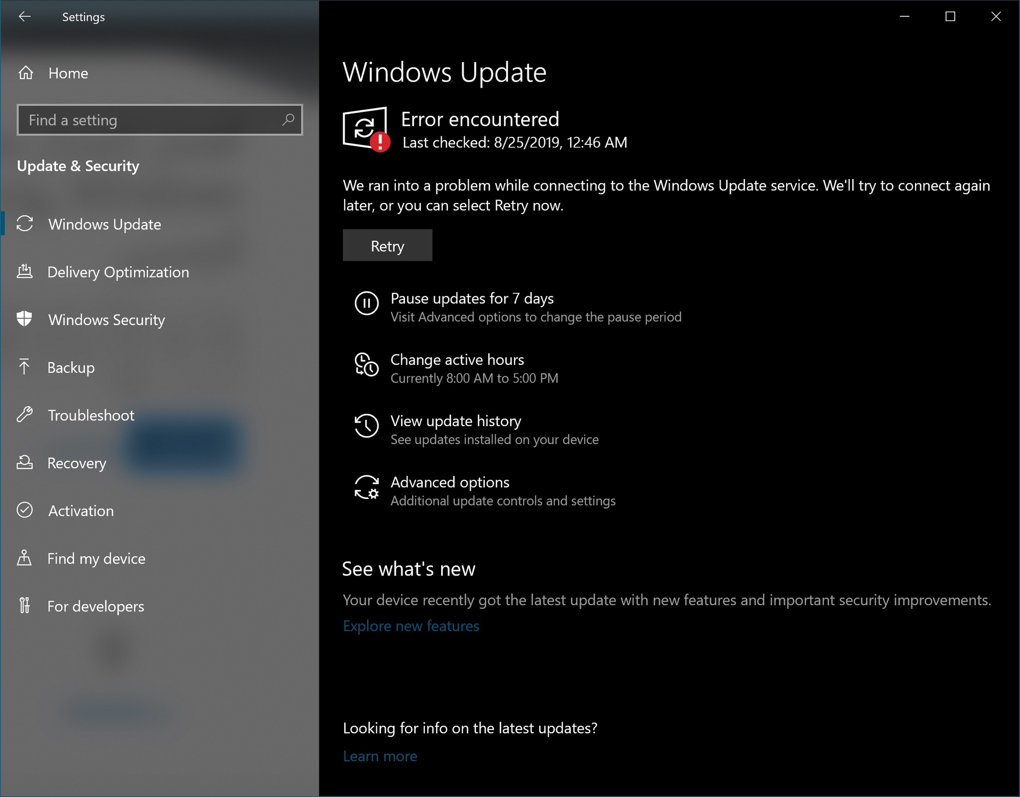Click the search magnifier icon

[288, 119]
